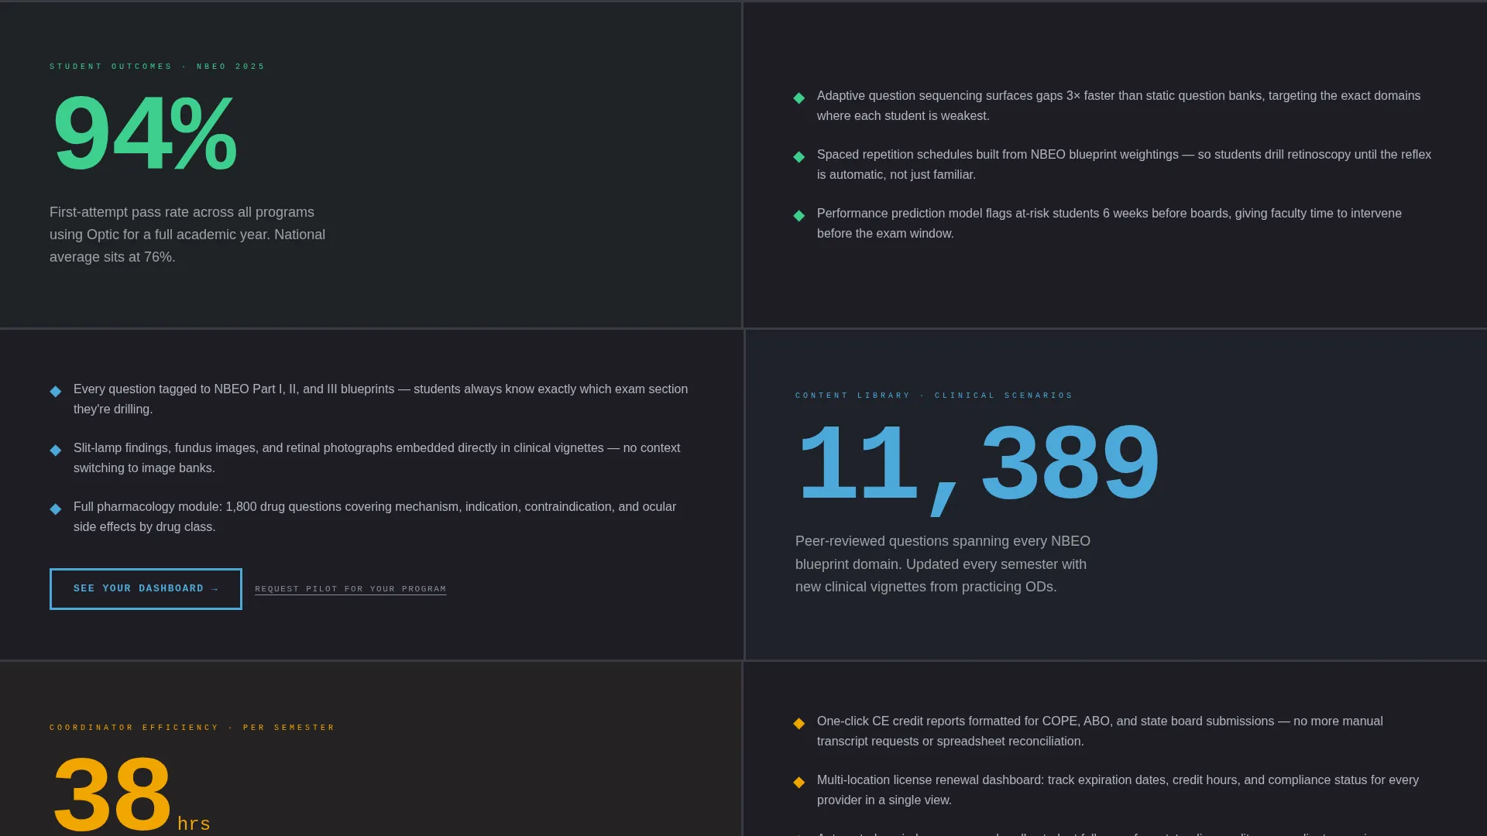Click the Every question tagged to NBEO text

[380, 399]
